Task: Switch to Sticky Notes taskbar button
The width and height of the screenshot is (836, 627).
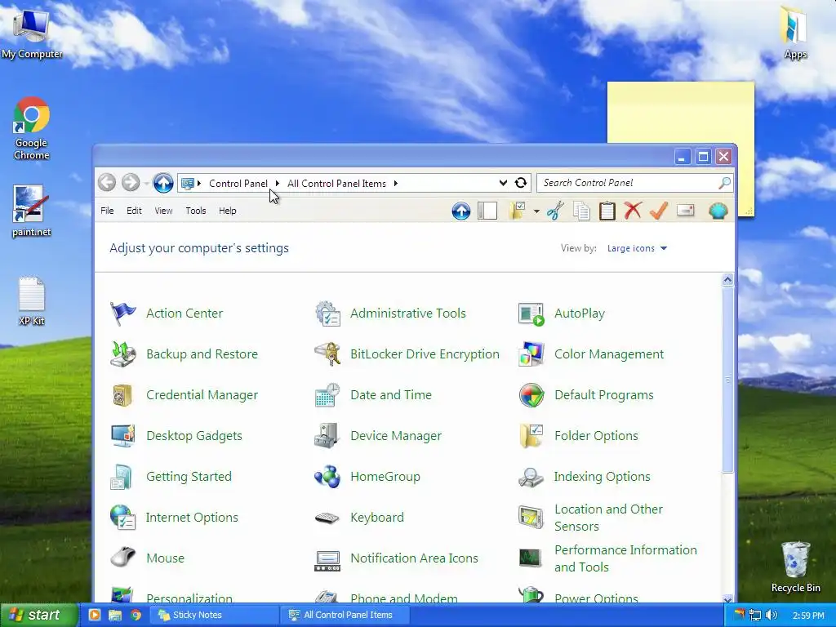Action: pos(215,615)
